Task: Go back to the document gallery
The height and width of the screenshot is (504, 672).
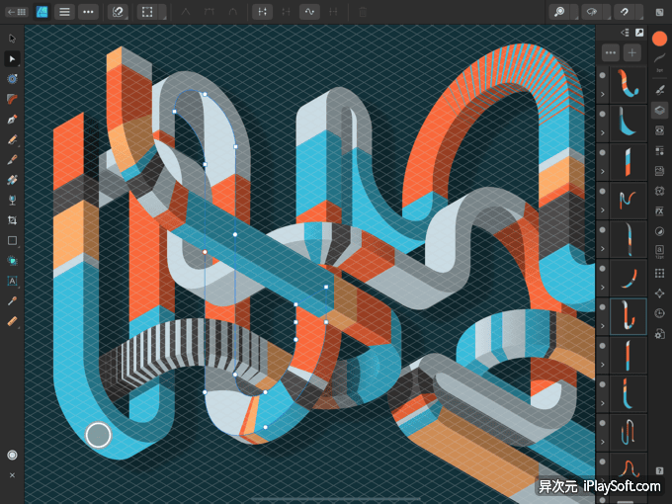Action: click(x=17, y=12)
